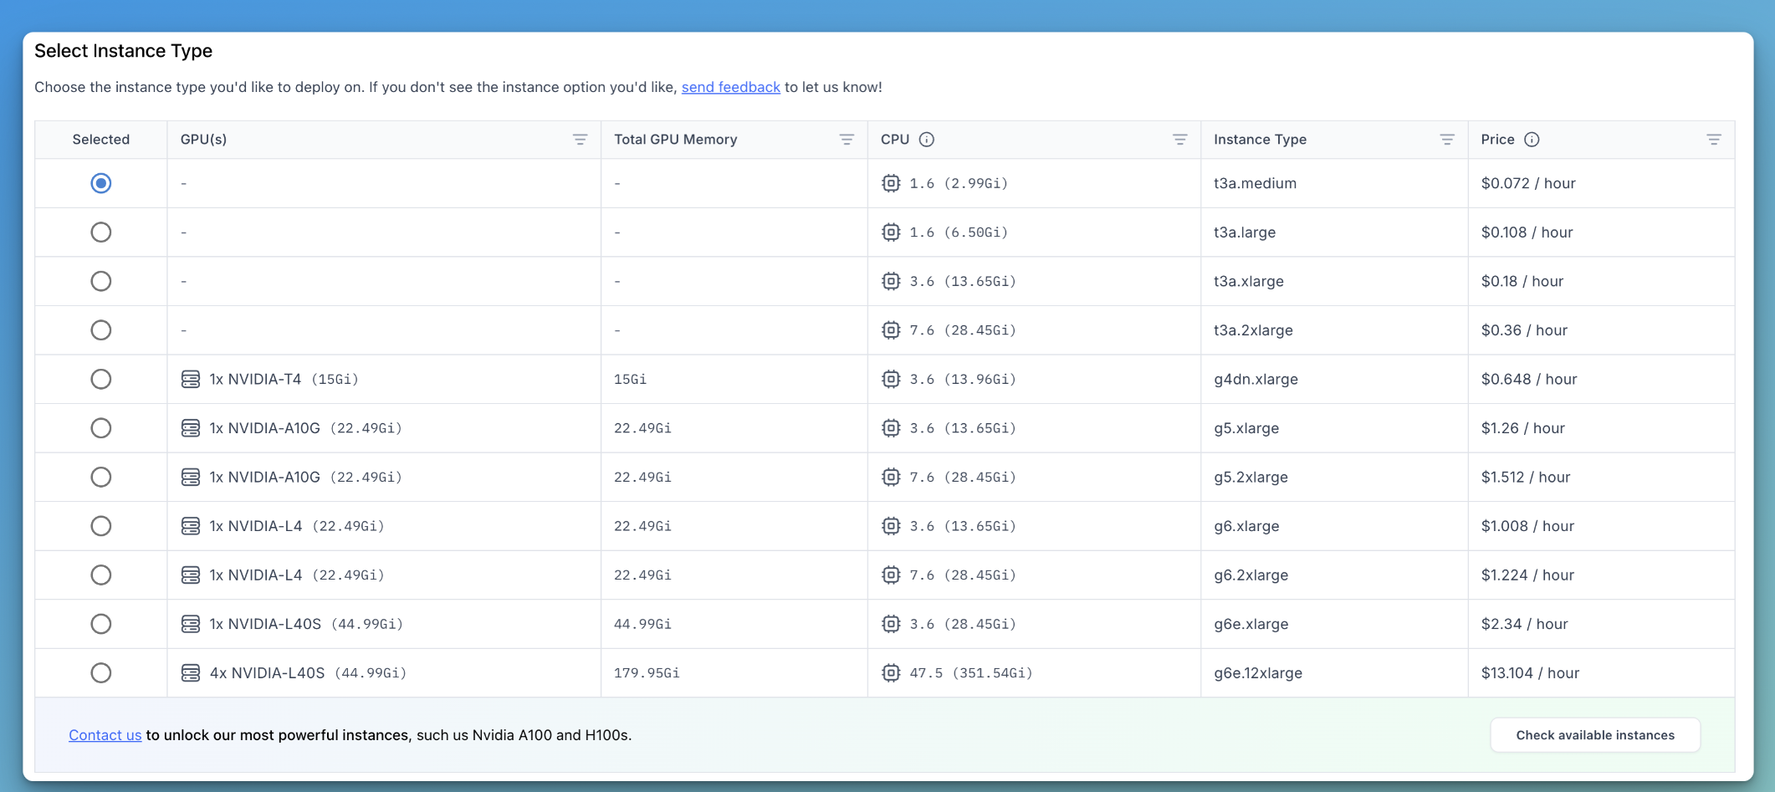Click the send feedback link
Screen dimensions: 1775x792
point(730,87)
